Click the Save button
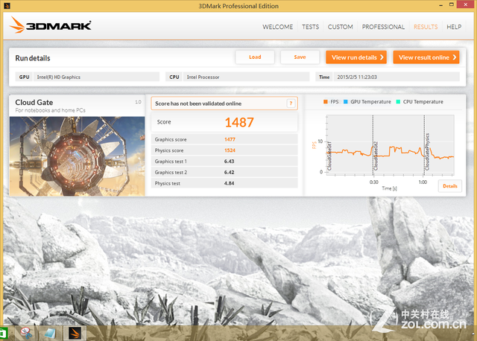This screenshot has height=341, width=477. tap(300, 57)
